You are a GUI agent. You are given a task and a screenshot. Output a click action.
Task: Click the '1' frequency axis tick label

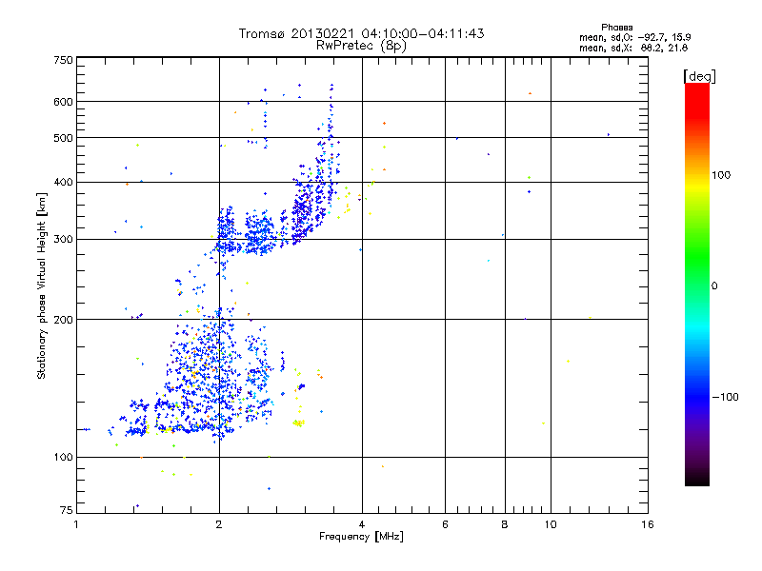(76, 524)
